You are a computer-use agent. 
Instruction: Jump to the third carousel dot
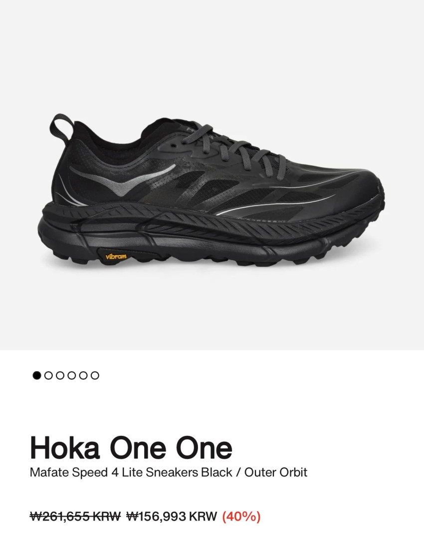coord(60,376)
